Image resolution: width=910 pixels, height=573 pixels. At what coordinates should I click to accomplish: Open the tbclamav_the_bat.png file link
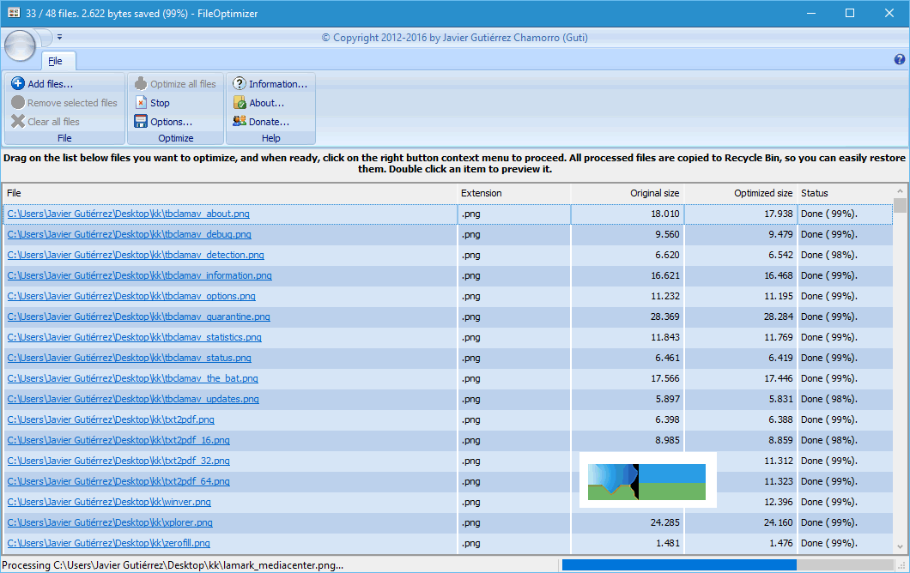click(132, 378)
